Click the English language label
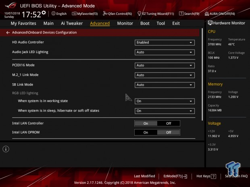Viewport: 250px width, 187px height. 61,14
